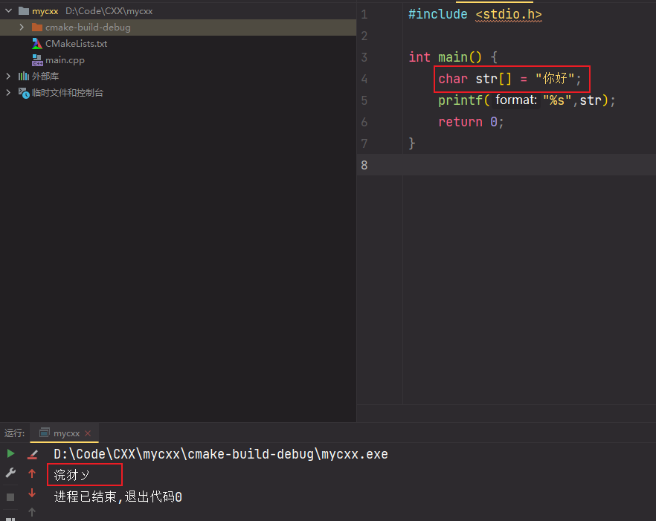Click the mycxx project folder icon
This screenshot has height=521, width=656.
coord(24,11)
